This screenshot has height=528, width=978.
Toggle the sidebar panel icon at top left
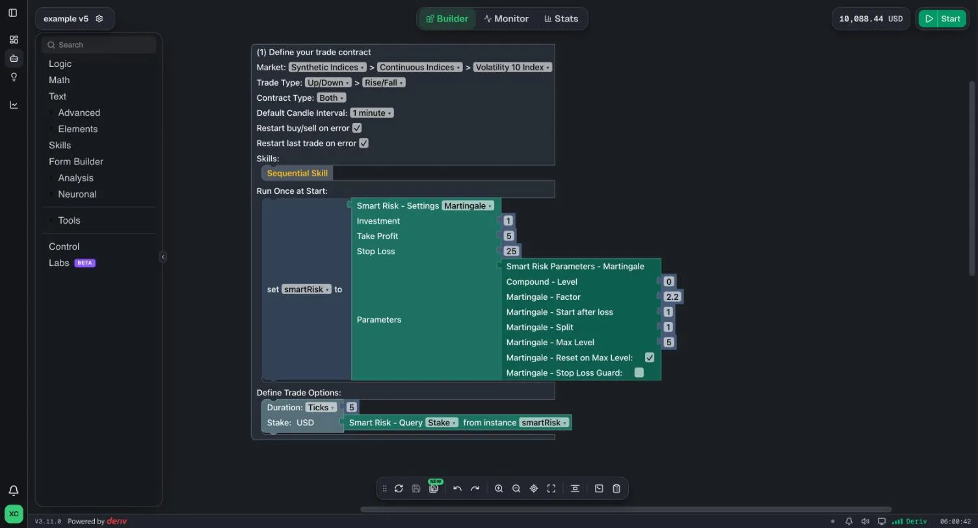13,13
